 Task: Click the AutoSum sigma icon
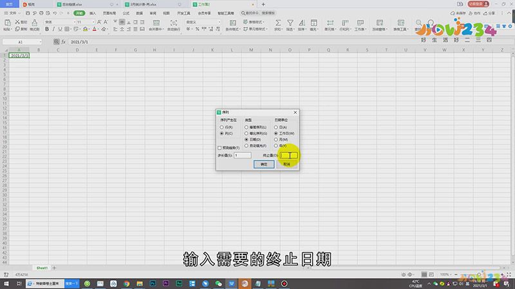click(278, 22)
